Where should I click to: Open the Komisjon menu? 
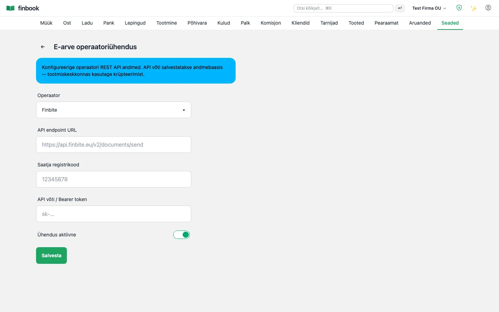[271, 23]
